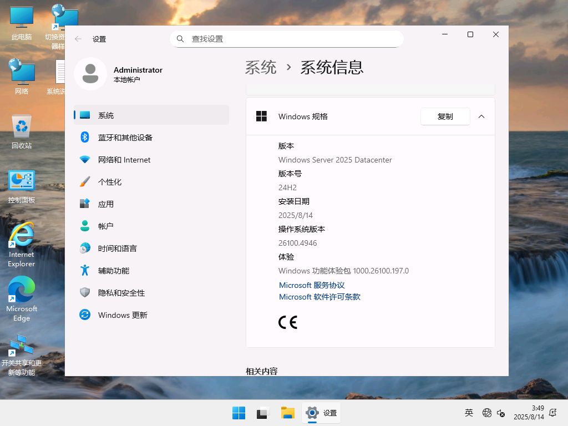Click the Windows logo icon in Windows 规格
Screen dimensions: 568x426
point(262,116)
